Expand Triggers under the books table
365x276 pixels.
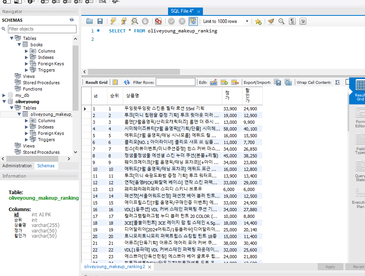26,70
